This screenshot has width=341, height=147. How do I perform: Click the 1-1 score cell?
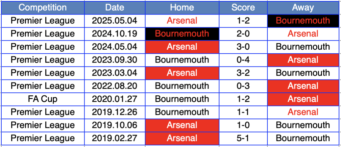click(243, 112)
